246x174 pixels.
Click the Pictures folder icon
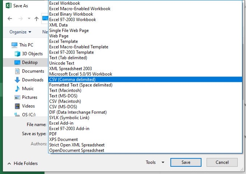pyautogui.click(x=17, y=98)
